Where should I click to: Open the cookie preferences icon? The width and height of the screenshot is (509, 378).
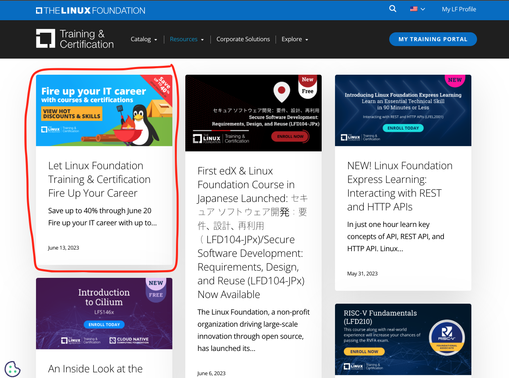(12, 368)
